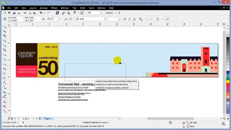
Task: Select the Table tool
Action: click(4, 78)
